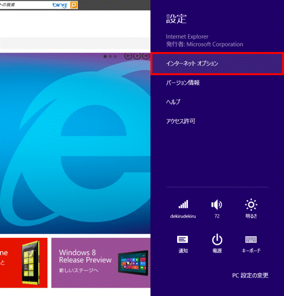The image size is (284, 296).
Task: Open the dekirudekiru network icon
Action: 183,209
